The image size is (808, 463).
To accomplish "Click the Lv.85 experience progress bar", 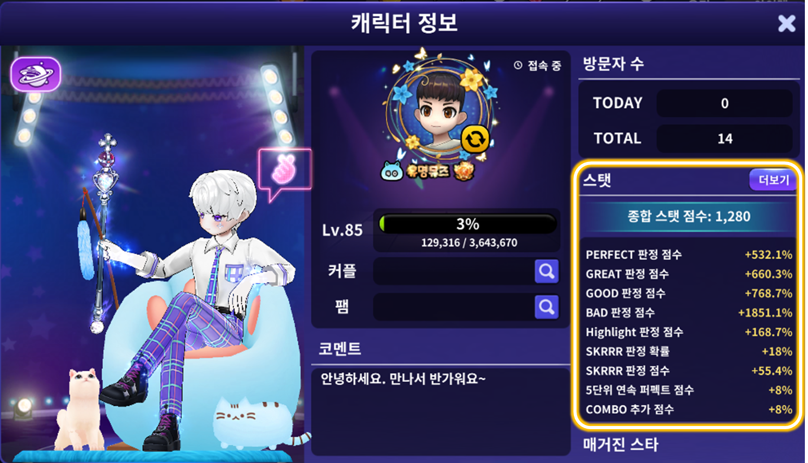I will pos(467,224).
